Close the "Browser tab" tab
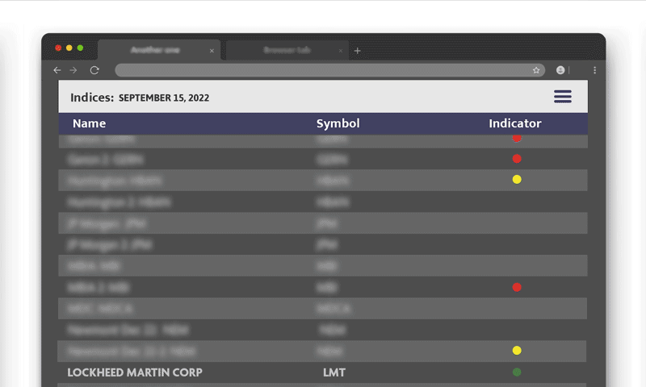 pyautogui.click(x=341, y=51)
